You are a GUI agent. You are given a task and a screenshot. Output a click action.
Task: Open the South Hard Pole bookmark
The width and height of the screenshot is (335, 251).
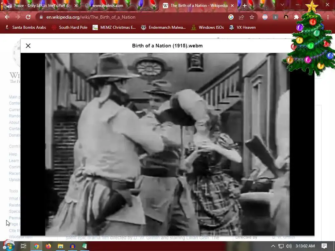[x=70, y=27]
